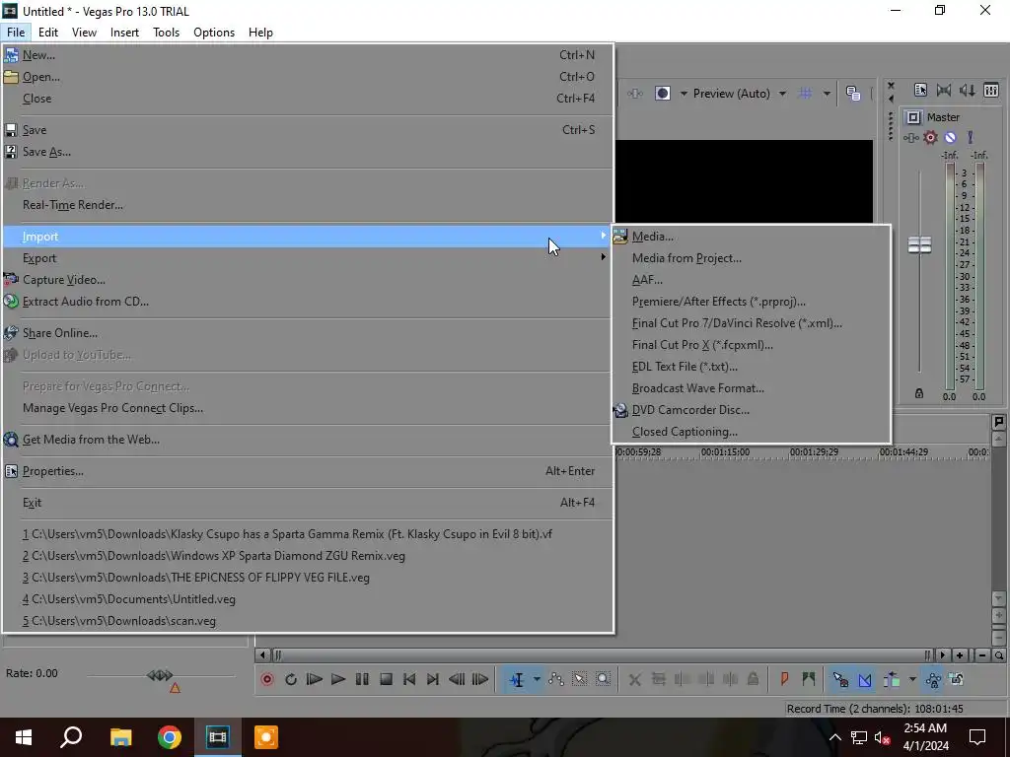Go to End of timeline button

pyautogui.click(x=433, y=679)
